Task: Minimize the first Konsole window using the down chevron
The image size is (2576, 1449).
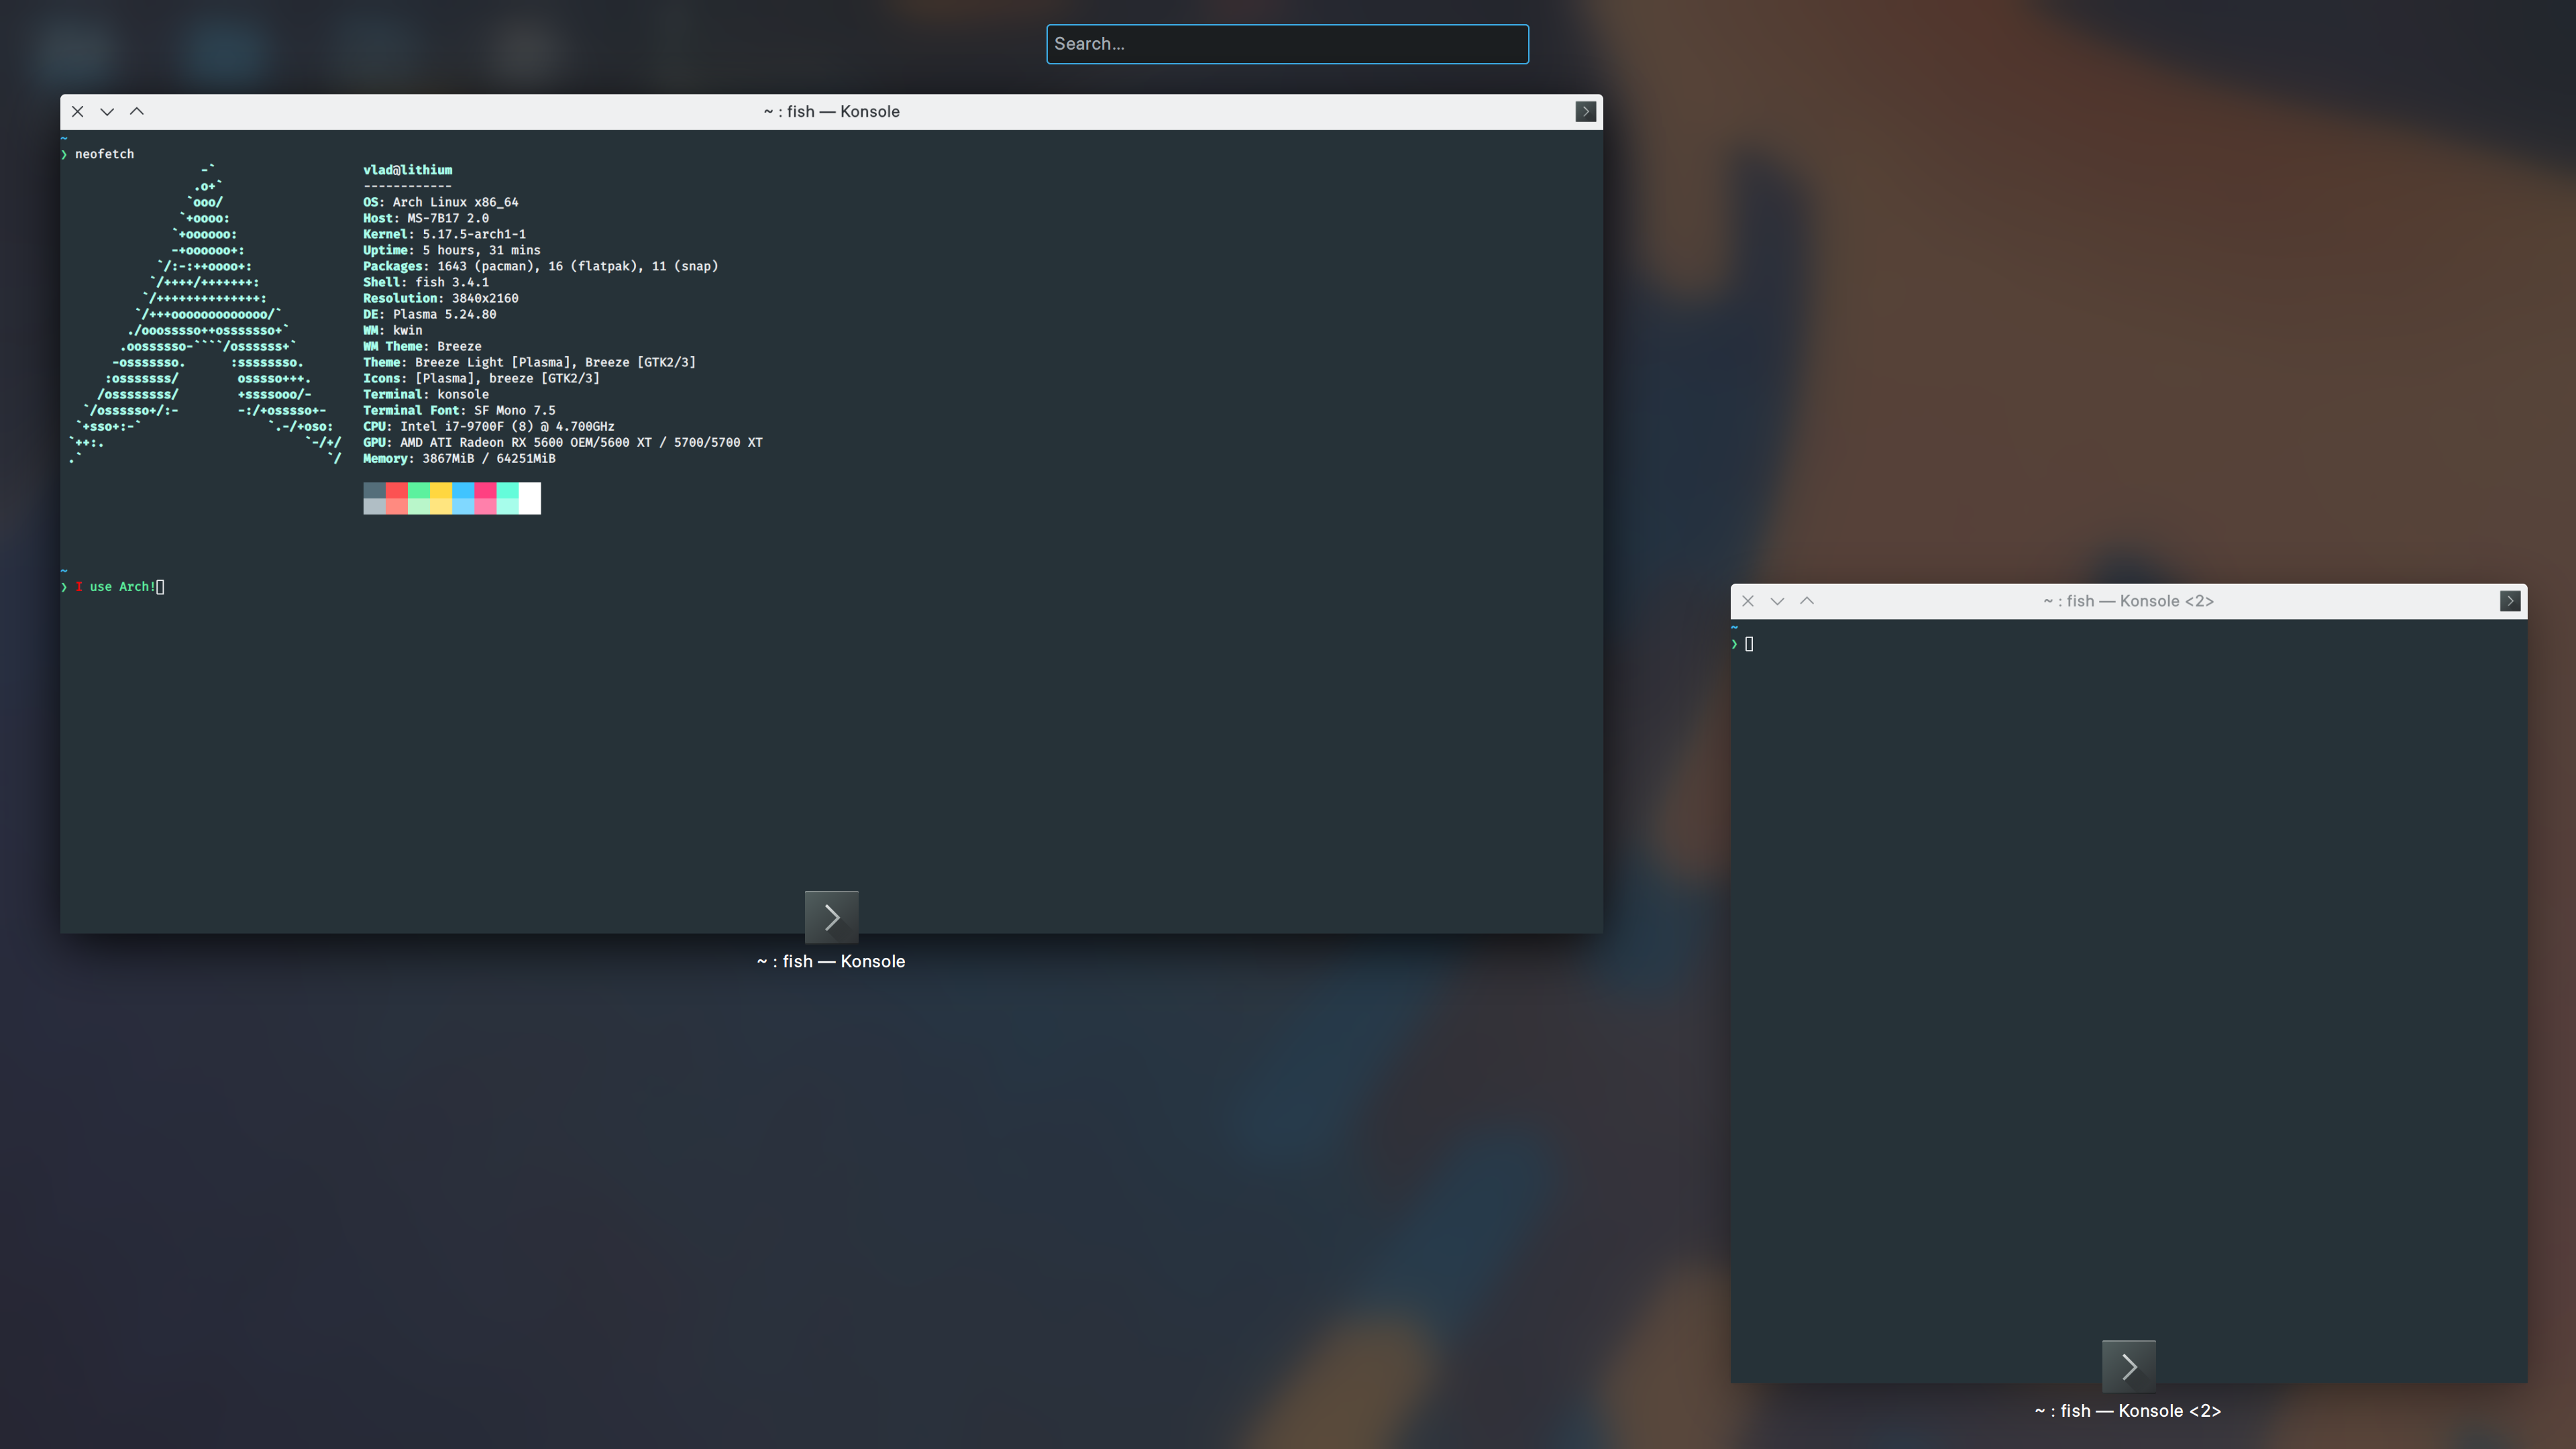Action: [107, 111]
